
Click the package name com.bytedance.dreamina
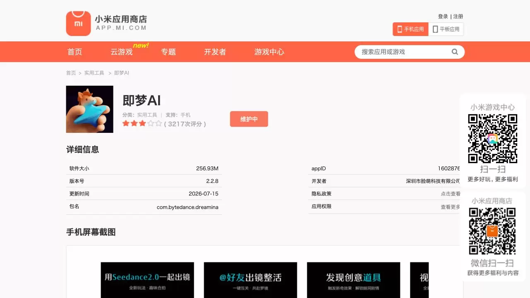point(188,207)
